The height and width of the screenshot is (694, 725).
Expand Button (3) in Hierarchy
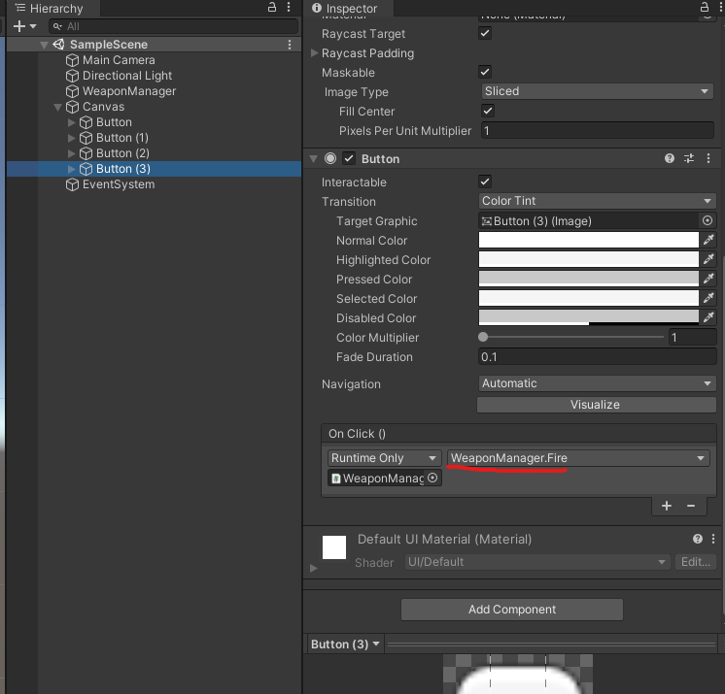tap(71, 169)
